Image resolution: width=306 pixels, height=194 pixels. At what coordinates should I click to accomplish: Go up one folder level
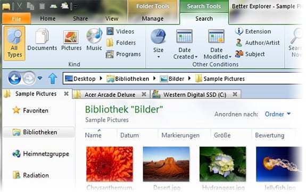53,78
